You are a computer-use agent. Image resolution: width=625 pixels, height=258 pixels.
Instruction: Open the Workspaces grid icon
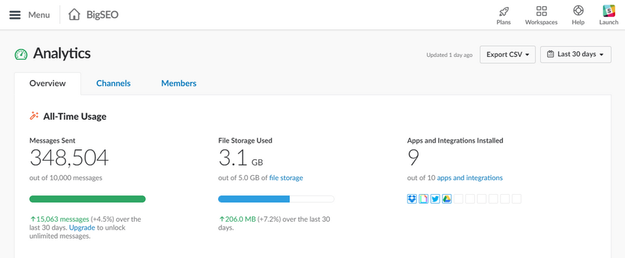[x=541, y=11]
